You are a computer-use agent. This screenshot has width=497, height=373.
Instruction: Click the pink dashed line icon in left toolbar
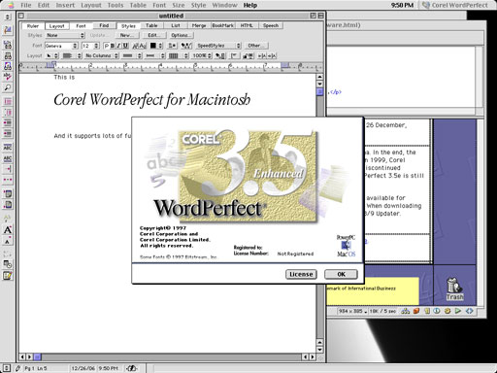pos(8,180)
